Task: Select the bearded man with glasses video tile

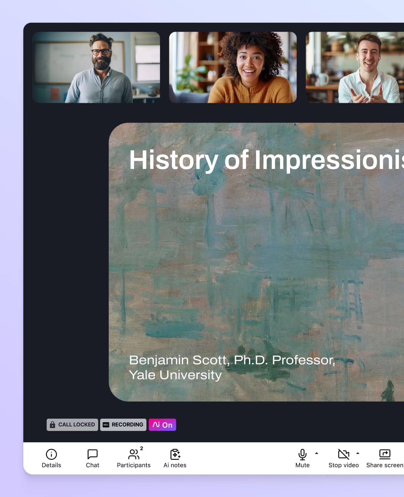Action: (x=96, y=67)
